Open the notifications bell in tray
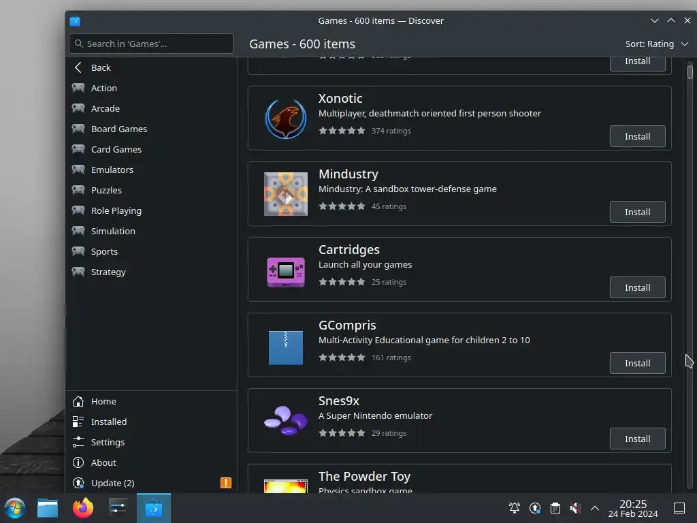This screenshot has height=523, width=697. click(x=515, y=508)
